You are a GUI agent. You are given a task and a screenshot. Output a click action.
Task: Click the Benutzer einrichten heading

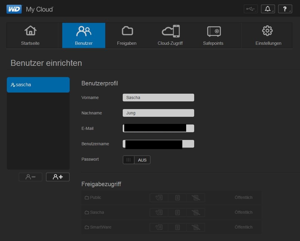click(x=46, y=63)
